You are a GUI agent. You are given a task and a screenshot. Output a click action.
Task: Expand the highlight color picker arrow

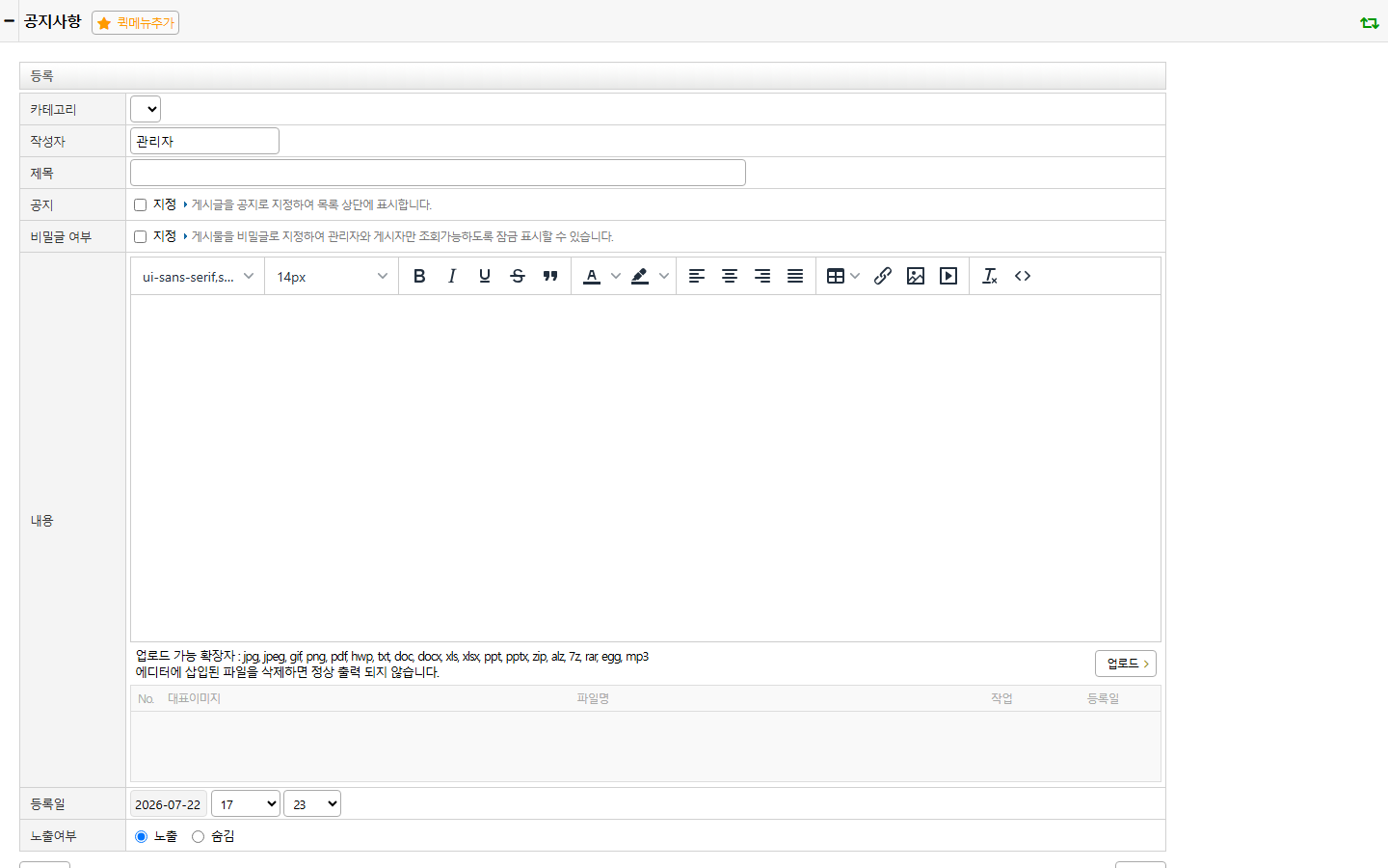pyautogui.click(x=664, y=276)
